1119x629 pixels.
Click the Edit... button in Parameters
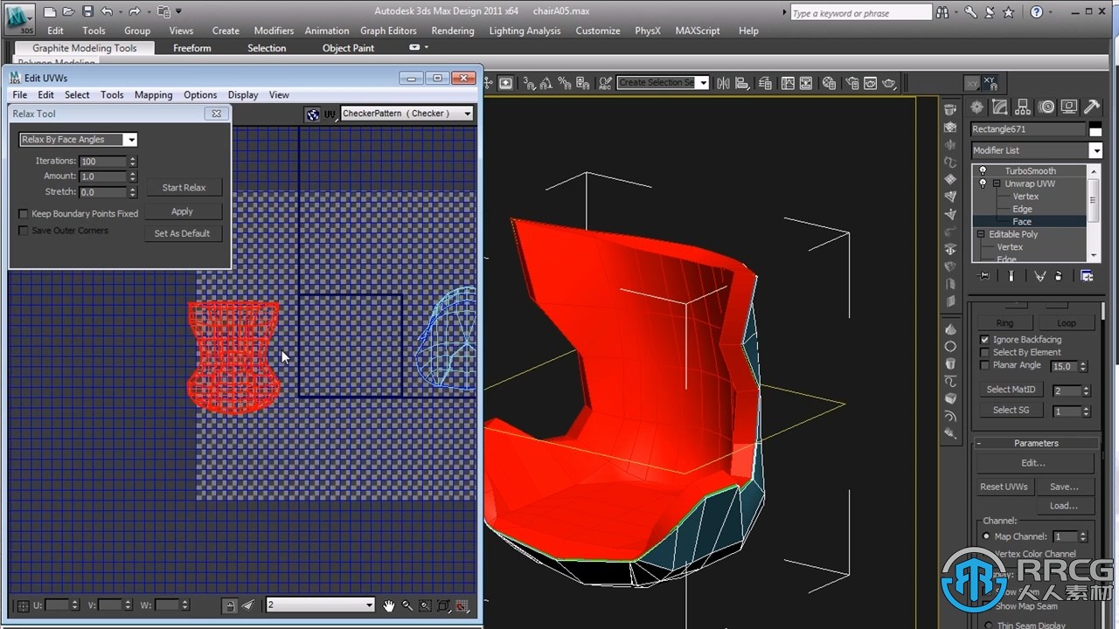point(1033,463)
